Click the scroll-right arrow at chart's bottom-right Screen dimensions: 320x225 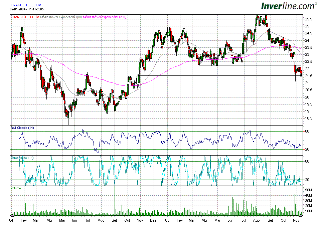(302, 214)
